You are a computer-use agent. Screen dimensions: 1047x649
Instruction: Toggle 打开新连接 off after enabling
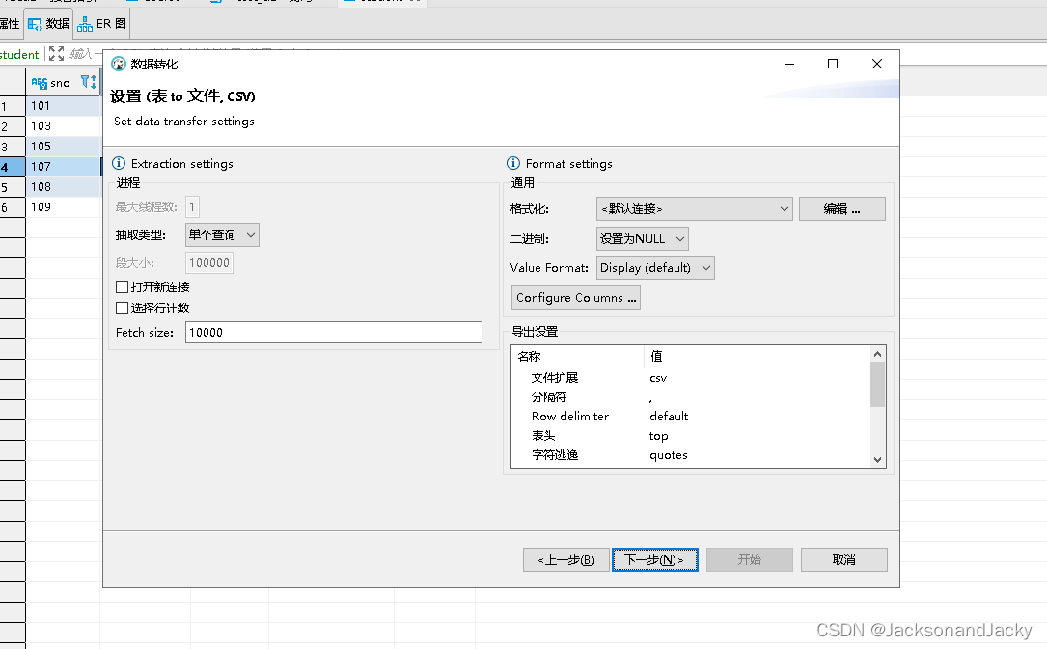tap(121, 286)
